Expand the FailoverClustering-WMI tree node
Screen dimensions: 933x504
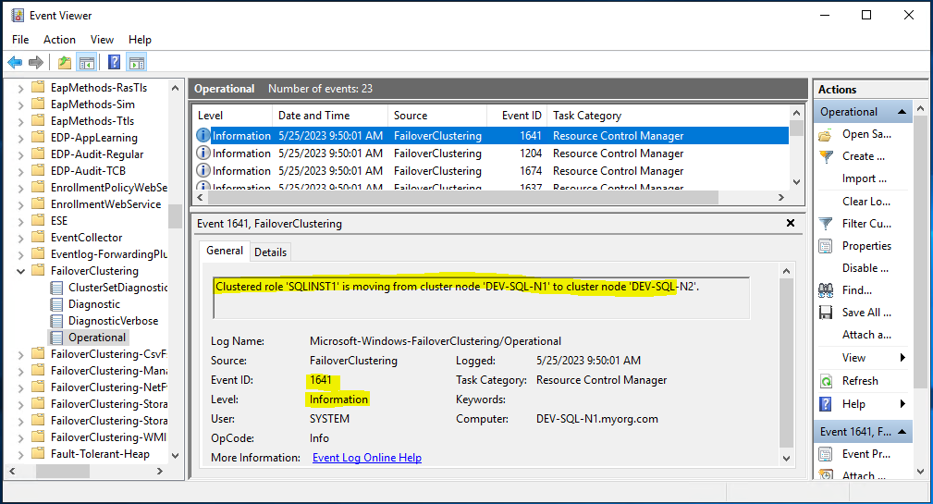(x=21, y=437)
